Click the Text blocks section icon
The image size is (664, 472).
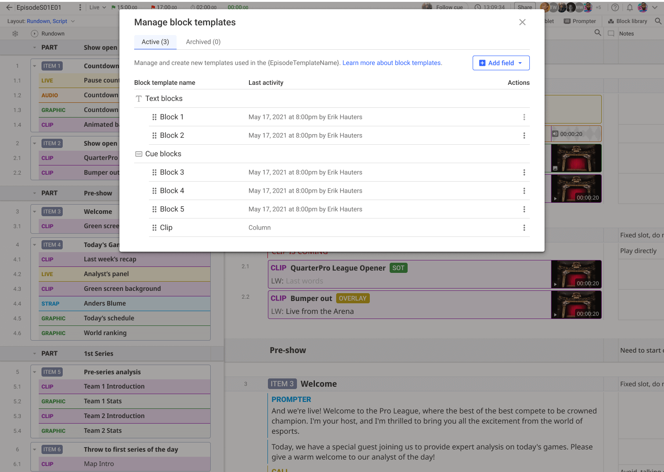tap(138, 99)
